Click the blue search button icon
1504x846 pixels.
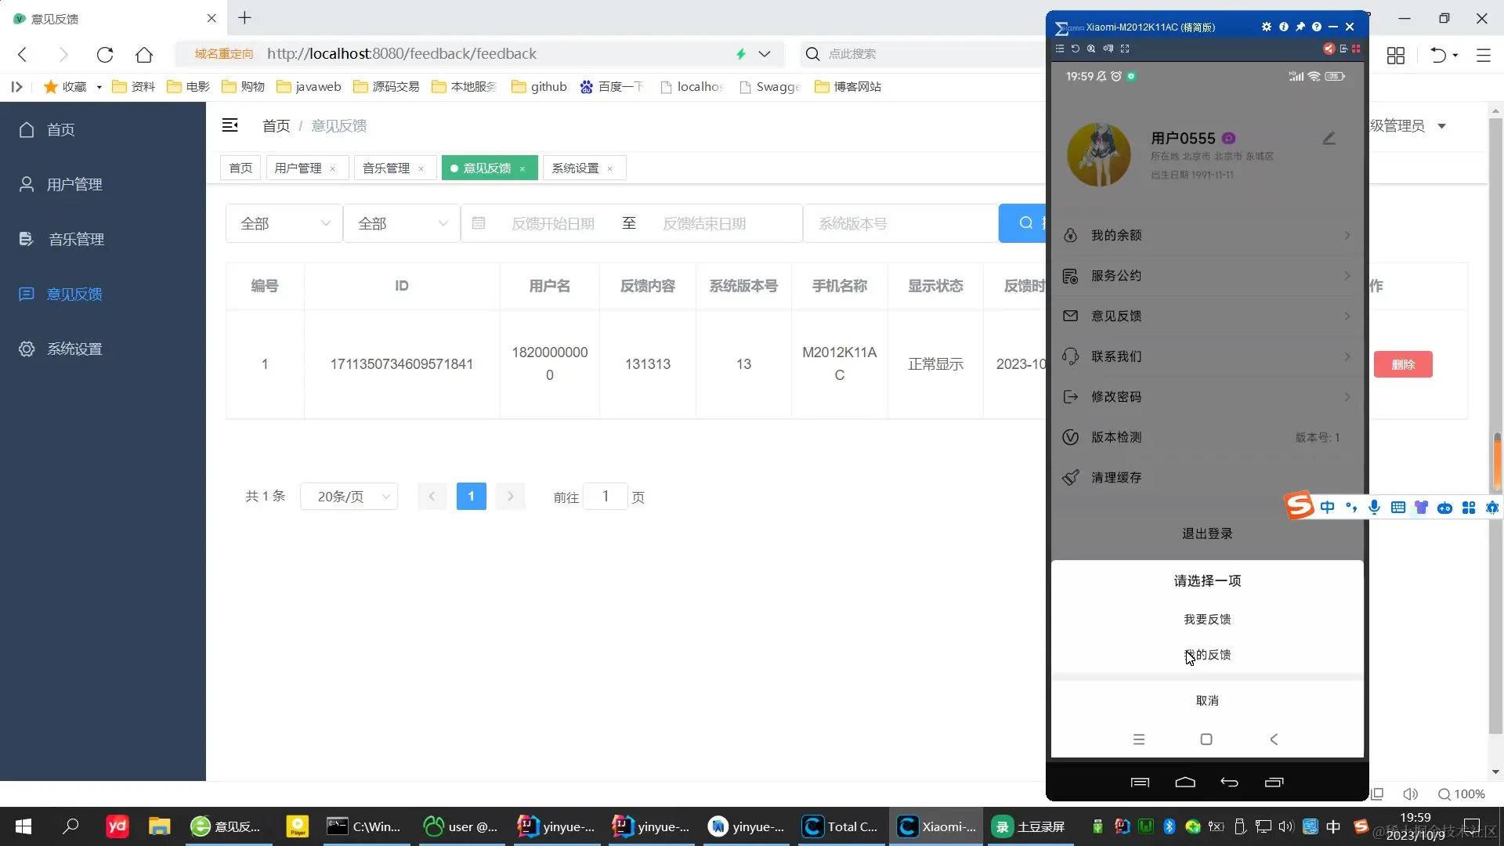pyautogui.click(x=1025, y=223)
